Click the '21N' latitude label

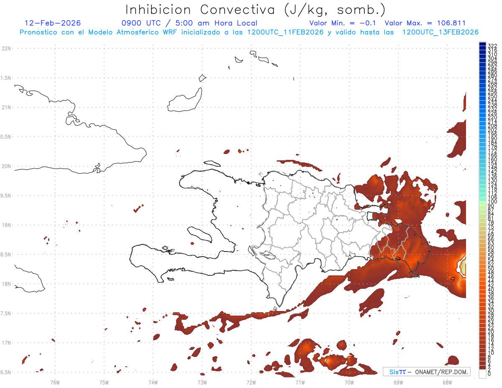click(x=6, y=108)
